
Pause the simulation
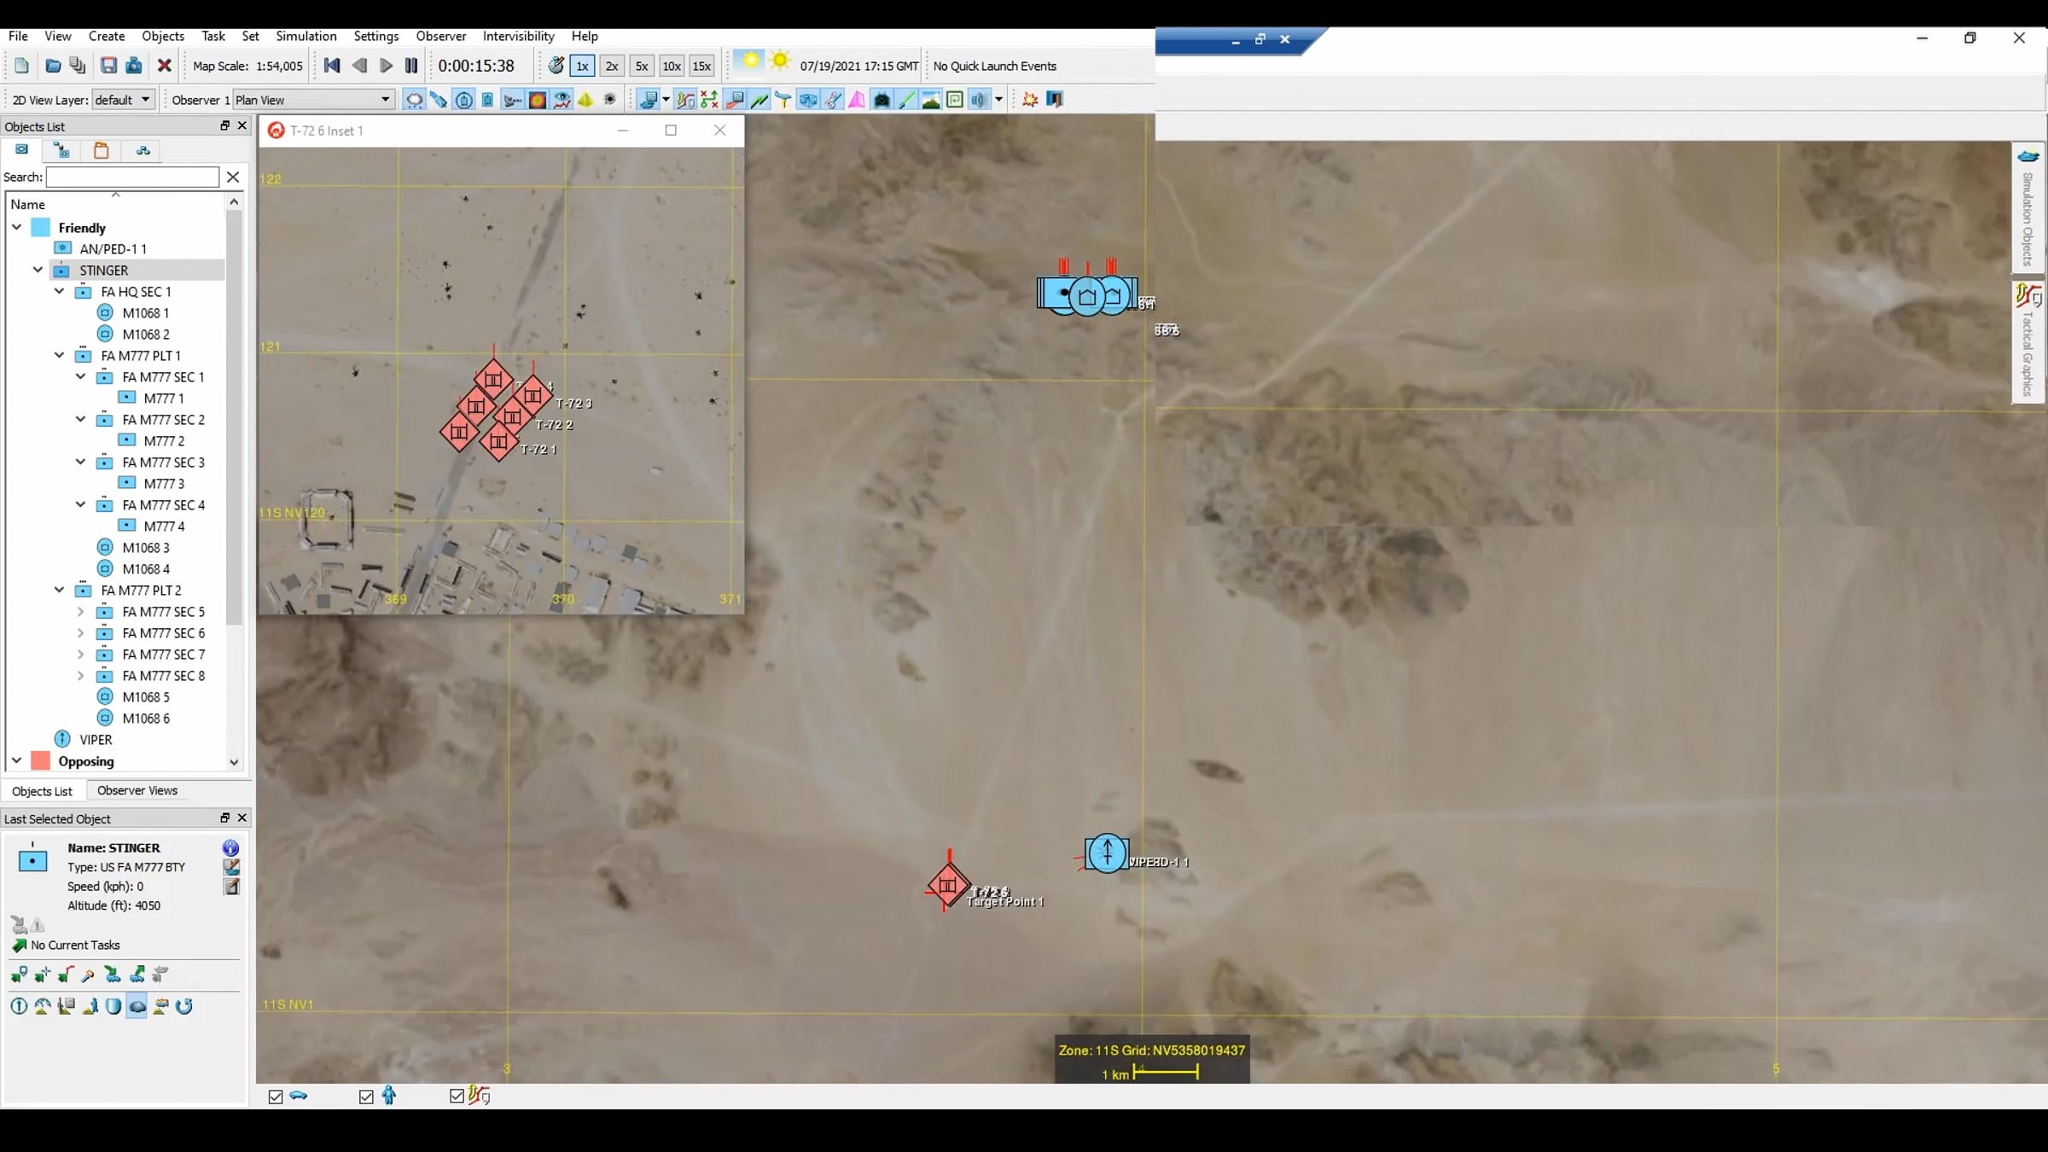click(411, 66)
